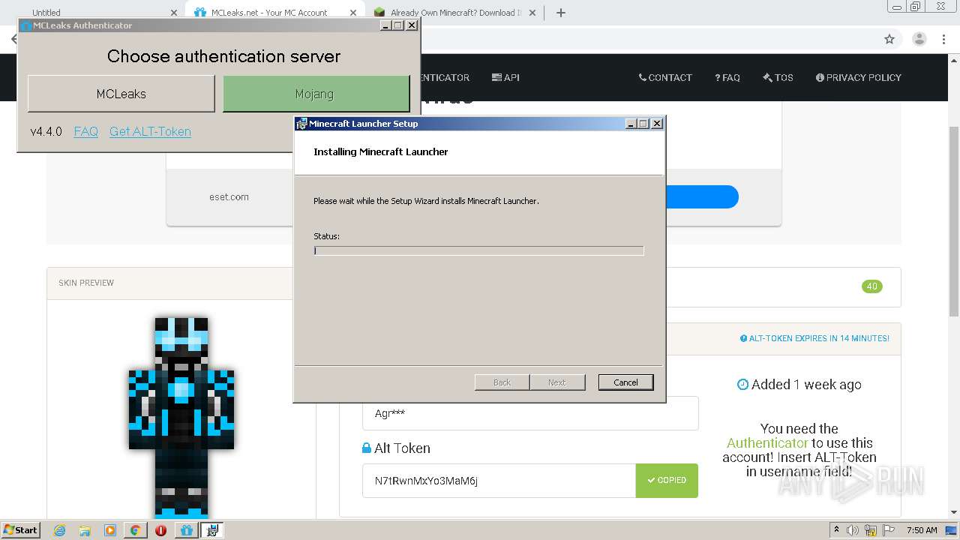Open the volume tray icon
The width and height of the screenshot is (960, 540).
coord(853,530)
